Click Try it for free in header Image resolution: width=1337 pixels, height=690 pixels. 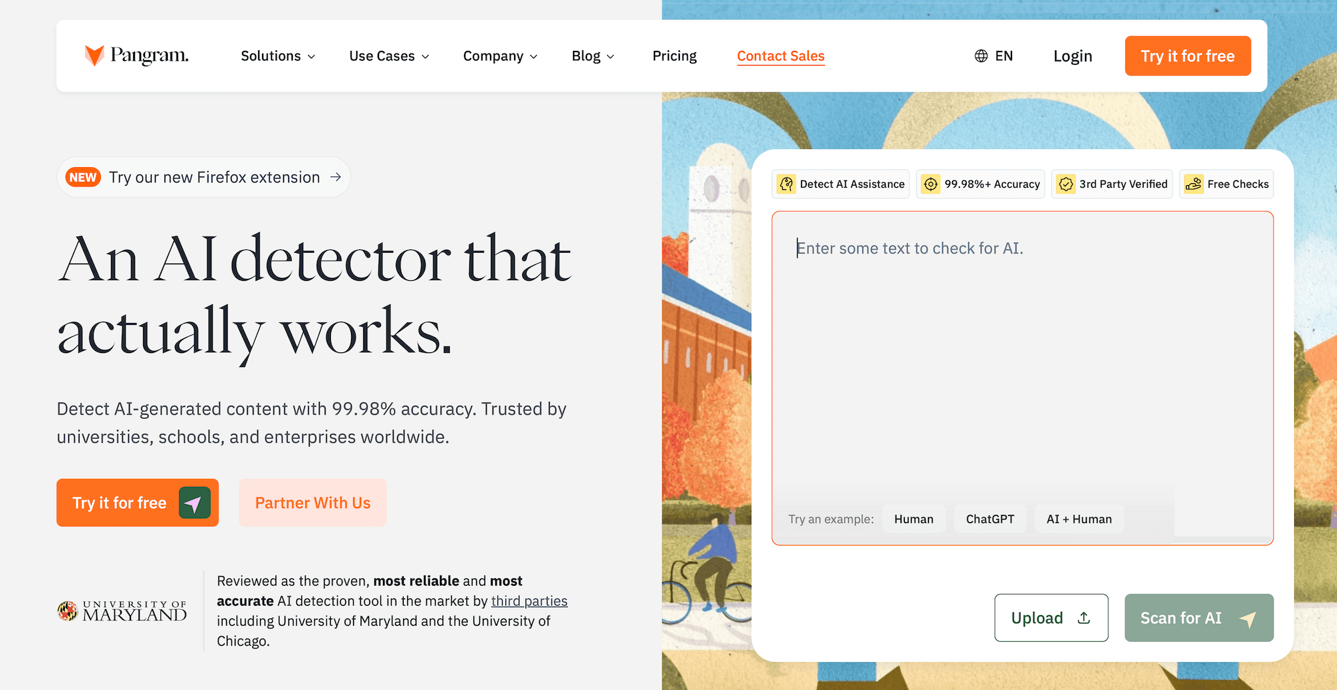pyautogui.click(x=1188, y=56)
